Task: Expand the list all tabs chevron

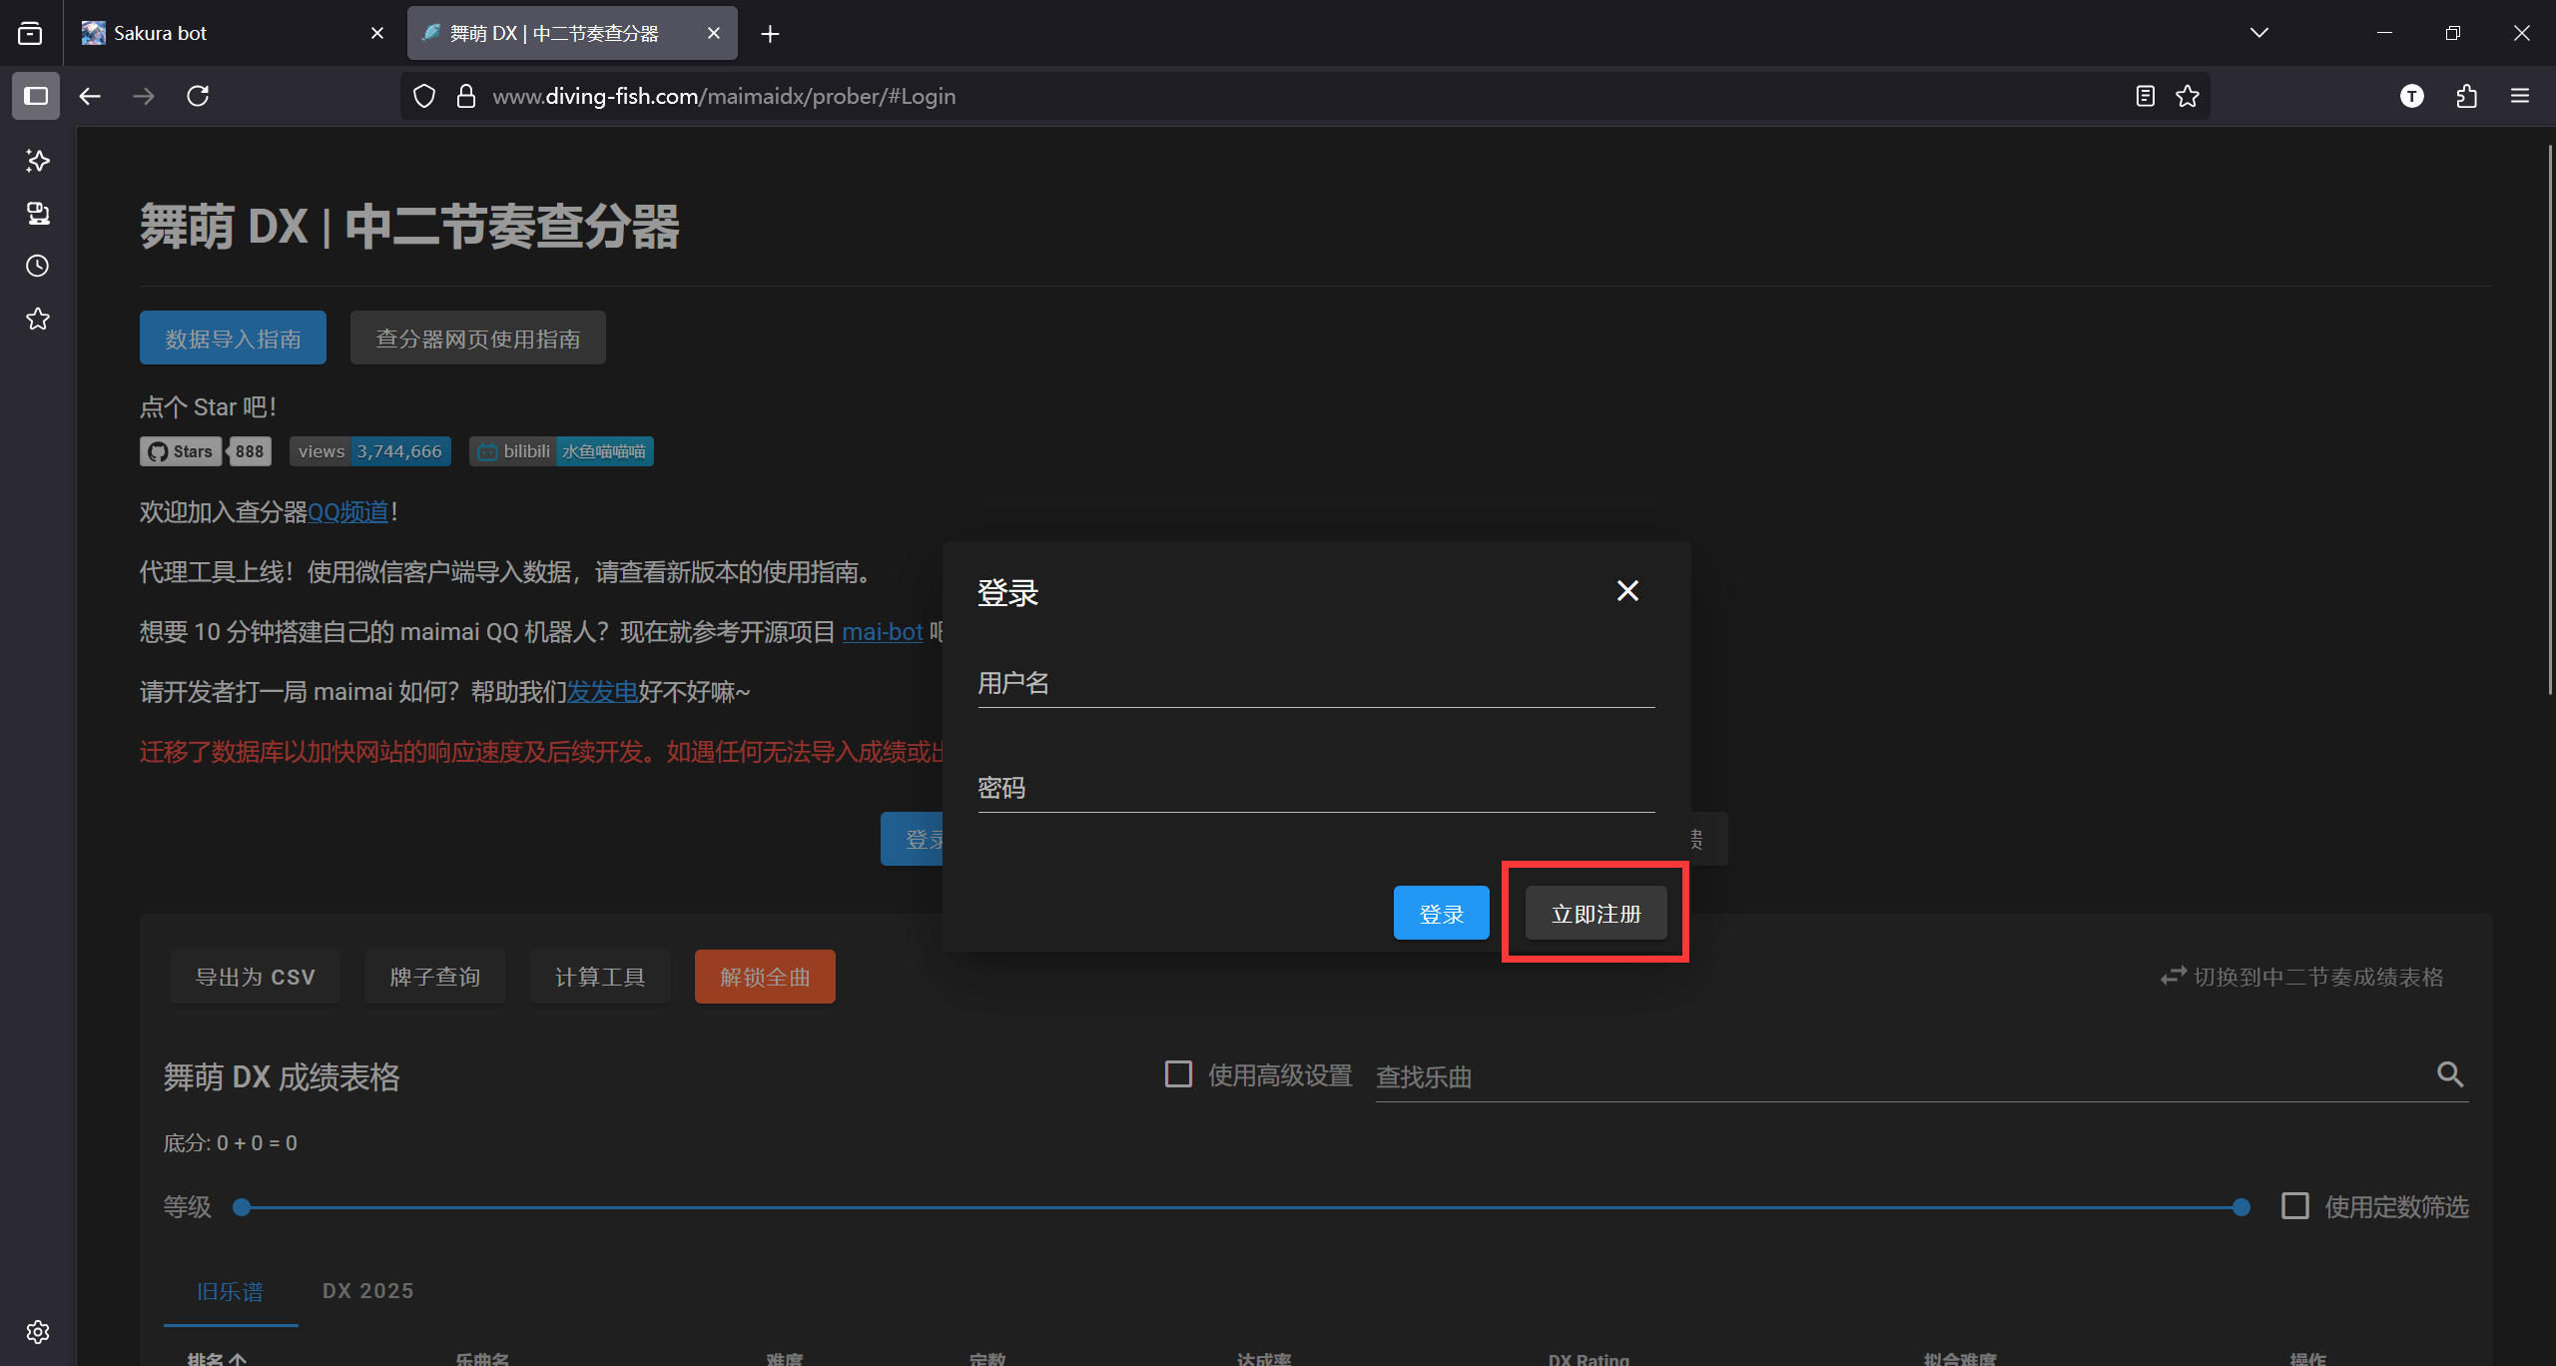Action: [2258, 33]
